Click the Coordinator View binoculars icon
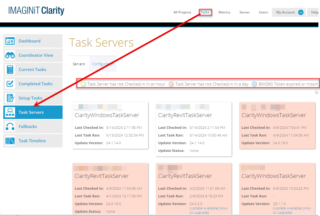320x216 pixels. pyautogui.click(x=10, y=55)
